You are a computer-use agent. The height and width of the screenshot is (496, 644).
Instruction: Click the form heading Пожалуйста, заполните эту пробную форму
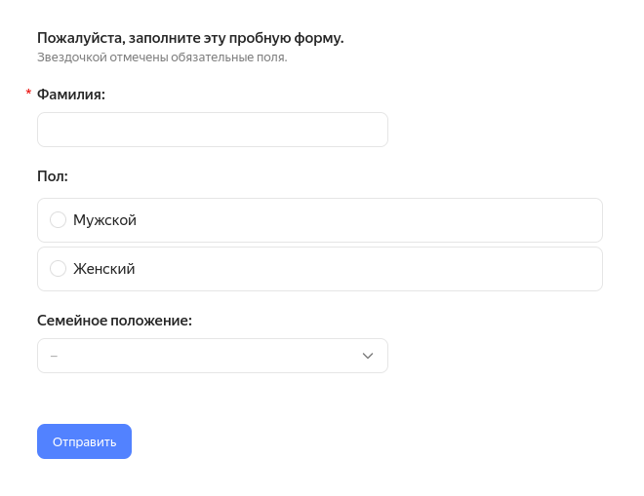pyautogui.click(x=190, y=38)
